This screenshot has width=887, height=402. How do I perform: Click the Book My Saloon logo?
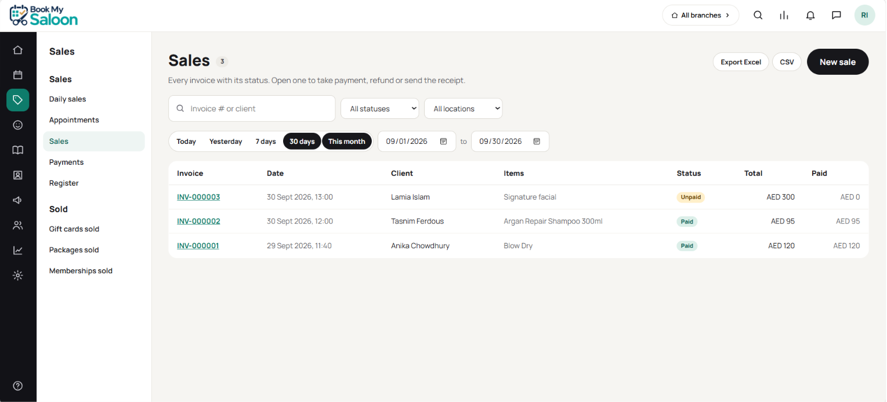(44, 16)
